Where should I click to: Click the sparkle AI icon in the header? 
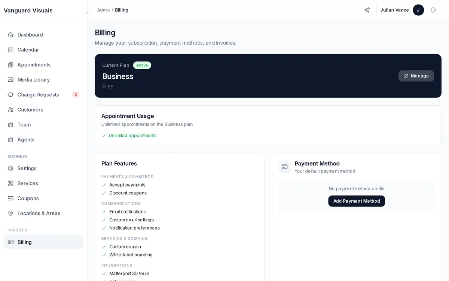(367, 10)
